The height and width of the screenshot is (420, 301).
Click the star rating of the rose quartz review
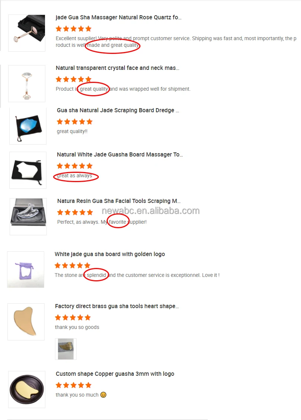[74, 29]
